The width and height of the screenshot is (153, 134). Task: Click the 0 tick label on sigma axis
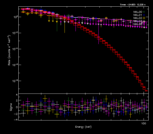coord(17,107)
